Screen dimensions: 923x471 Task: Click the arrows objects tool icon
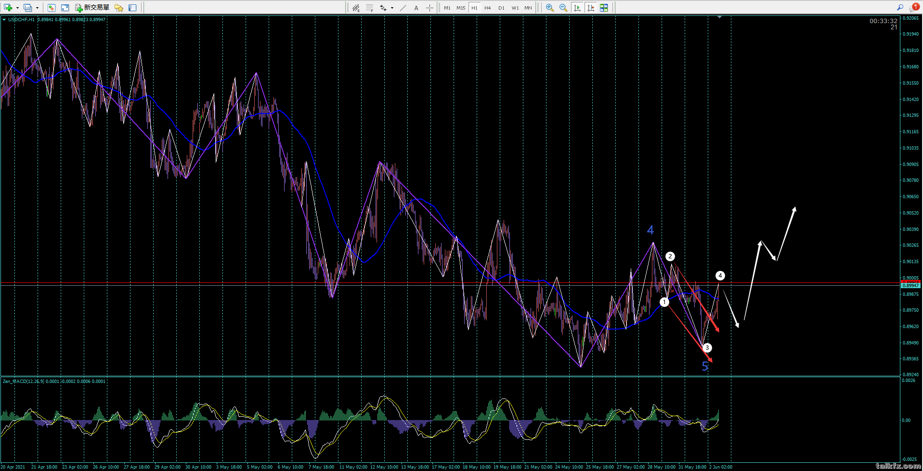pos(383,8)
